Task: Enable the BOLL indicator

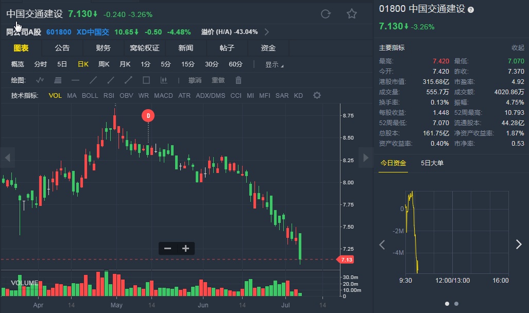Action: (90, 95)
